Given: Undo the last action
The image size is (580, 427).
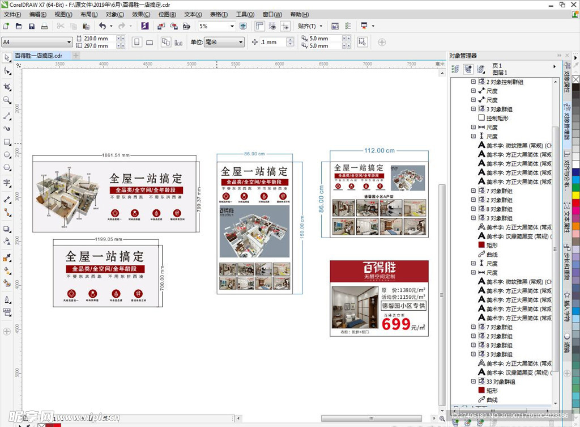Looking at the screenshot, I should tap(103, 26).
